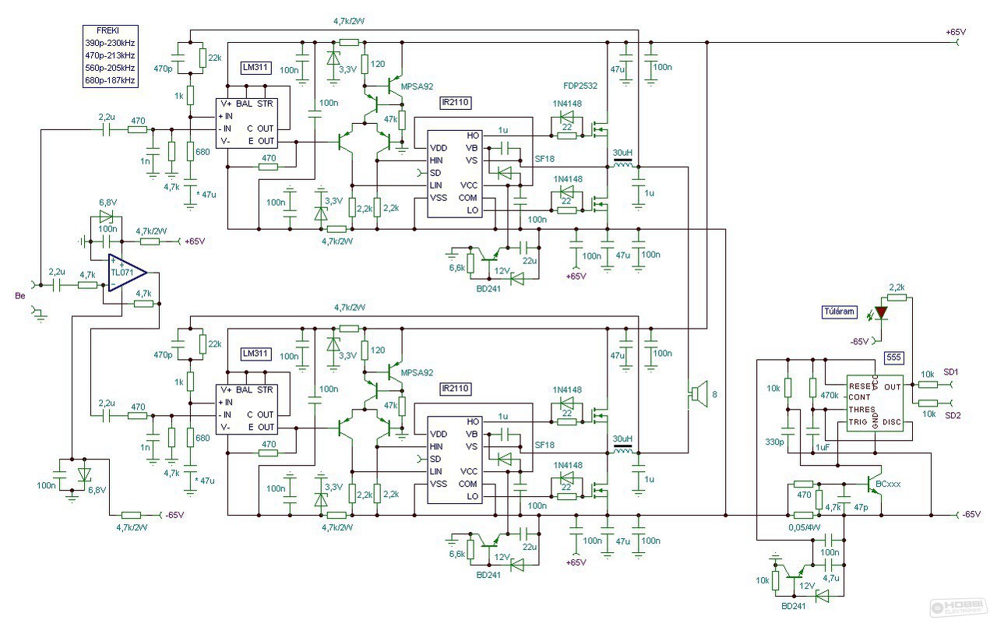Select the FDP2532 MOSFET symbol
Screen dimensions: 997x627
point(600,129)
